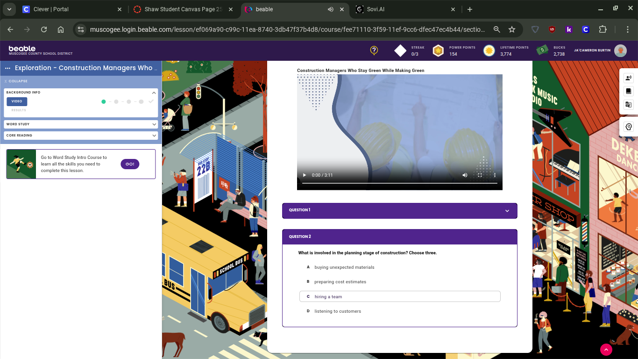Click the green Bucks money icon

pos(542,50)
